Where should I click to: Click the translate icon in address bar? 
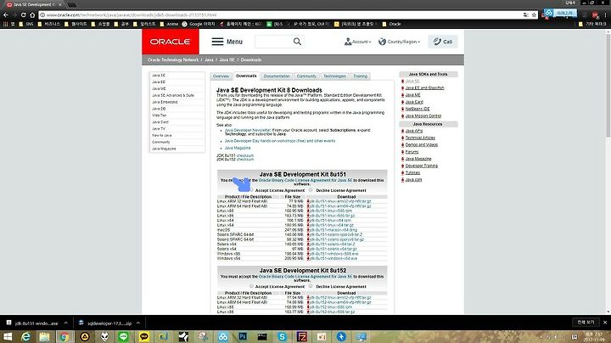pyautogui.click(x=525, y=14)
